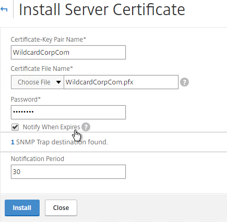Uncheck the Notify When Expires checkbox
The image size is (227, 222).
pyautogui.click(x=15, y=127)
